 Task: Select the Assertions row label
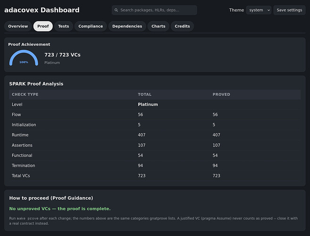[22, 145]
